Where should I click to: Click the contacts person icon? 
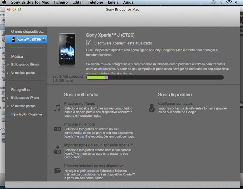(151, 108)
